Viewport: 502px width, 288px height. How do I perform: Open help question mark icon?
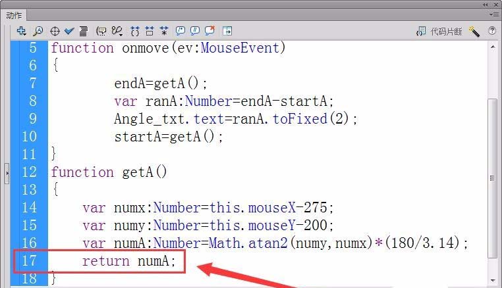[492, 31]
